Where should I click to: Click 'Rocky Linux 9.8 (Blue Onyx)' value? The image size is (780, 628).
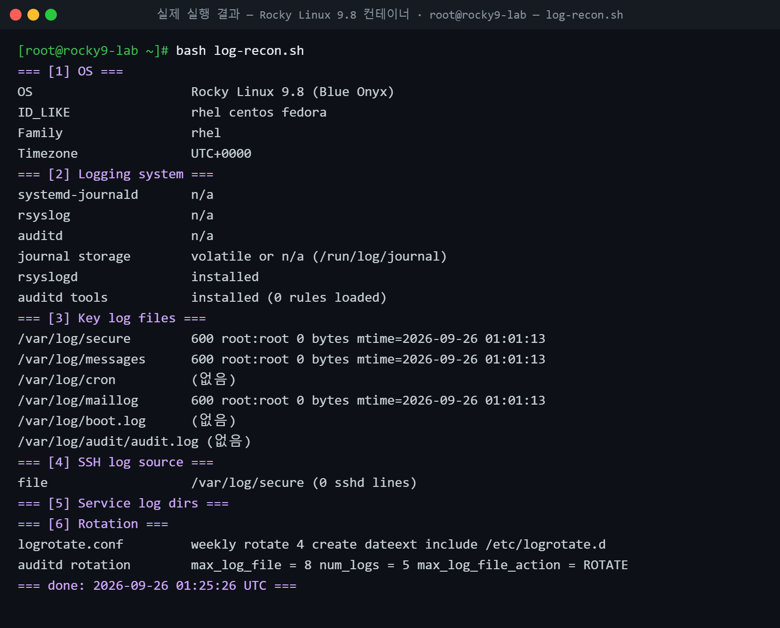click(292, 92)
